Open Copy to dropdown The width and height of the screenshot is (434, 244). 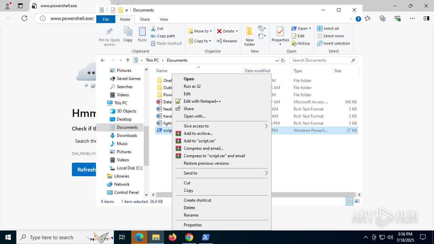pyautogui.click(x=200, y=41)
